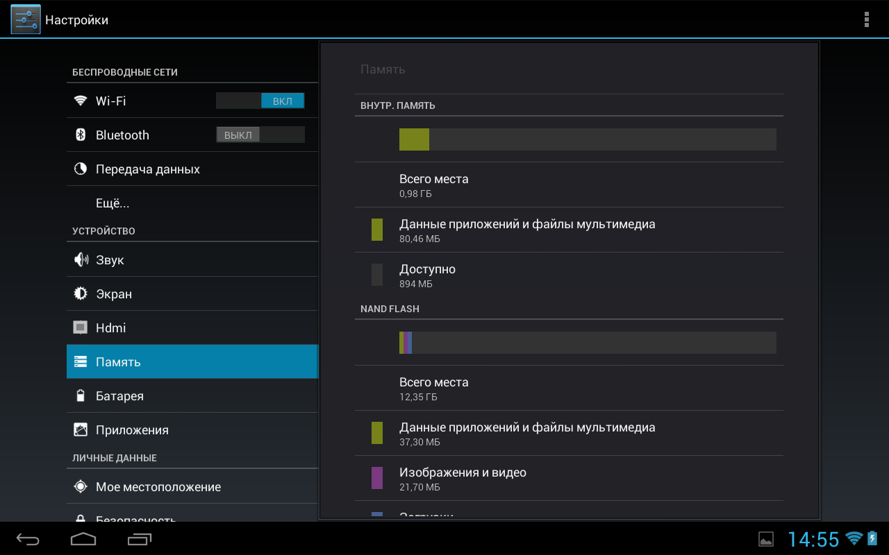Viewport: 889px width, 555px height.
Task: Tap the Bluetooth icon in settings list
Action: click(x=81, y=135)
